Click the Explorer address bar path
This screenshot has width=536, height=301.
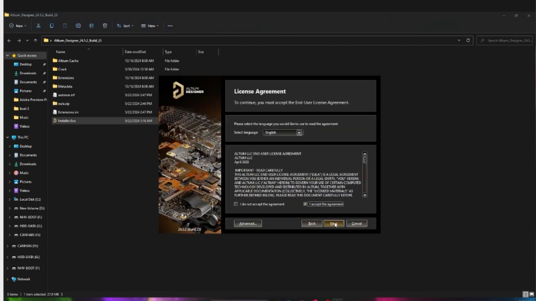78,40
